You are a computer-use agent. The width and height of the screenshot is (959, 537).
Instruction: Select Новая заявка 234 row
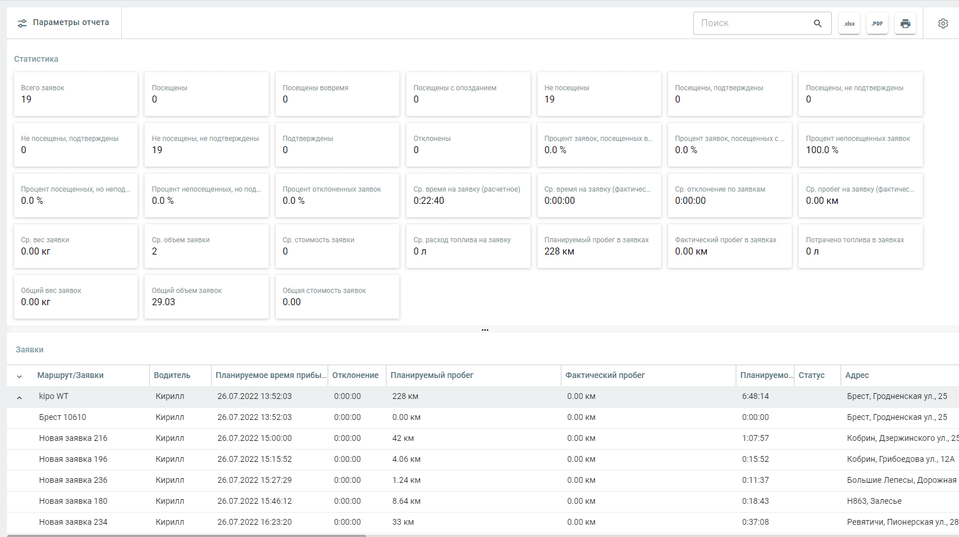click(x=73, y=522)
